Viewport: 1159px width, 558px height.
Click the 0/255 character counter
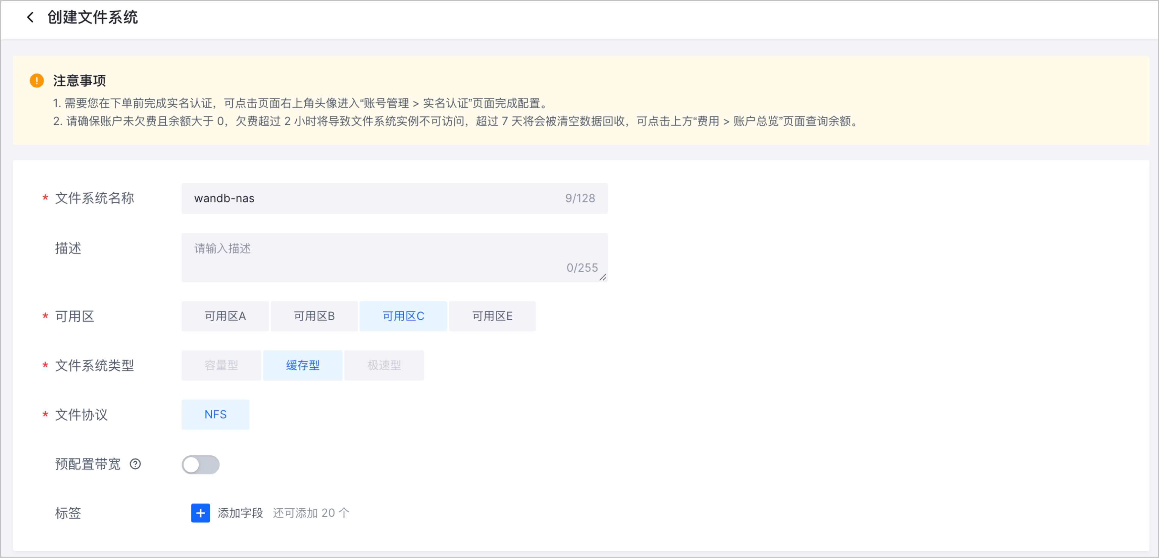tap(582, 267)
